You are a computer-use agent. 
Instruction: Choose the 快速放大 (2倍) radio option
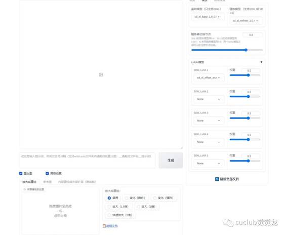point(109,215)
